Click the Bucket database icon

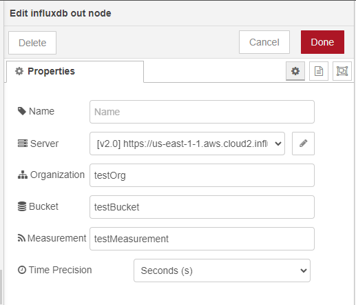[x=22, y=206]
